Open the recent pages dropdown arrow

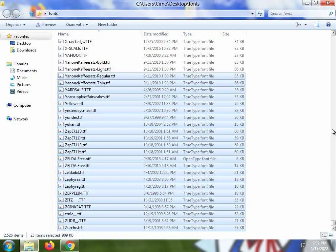pyautogui.click(x=23, y=13)
